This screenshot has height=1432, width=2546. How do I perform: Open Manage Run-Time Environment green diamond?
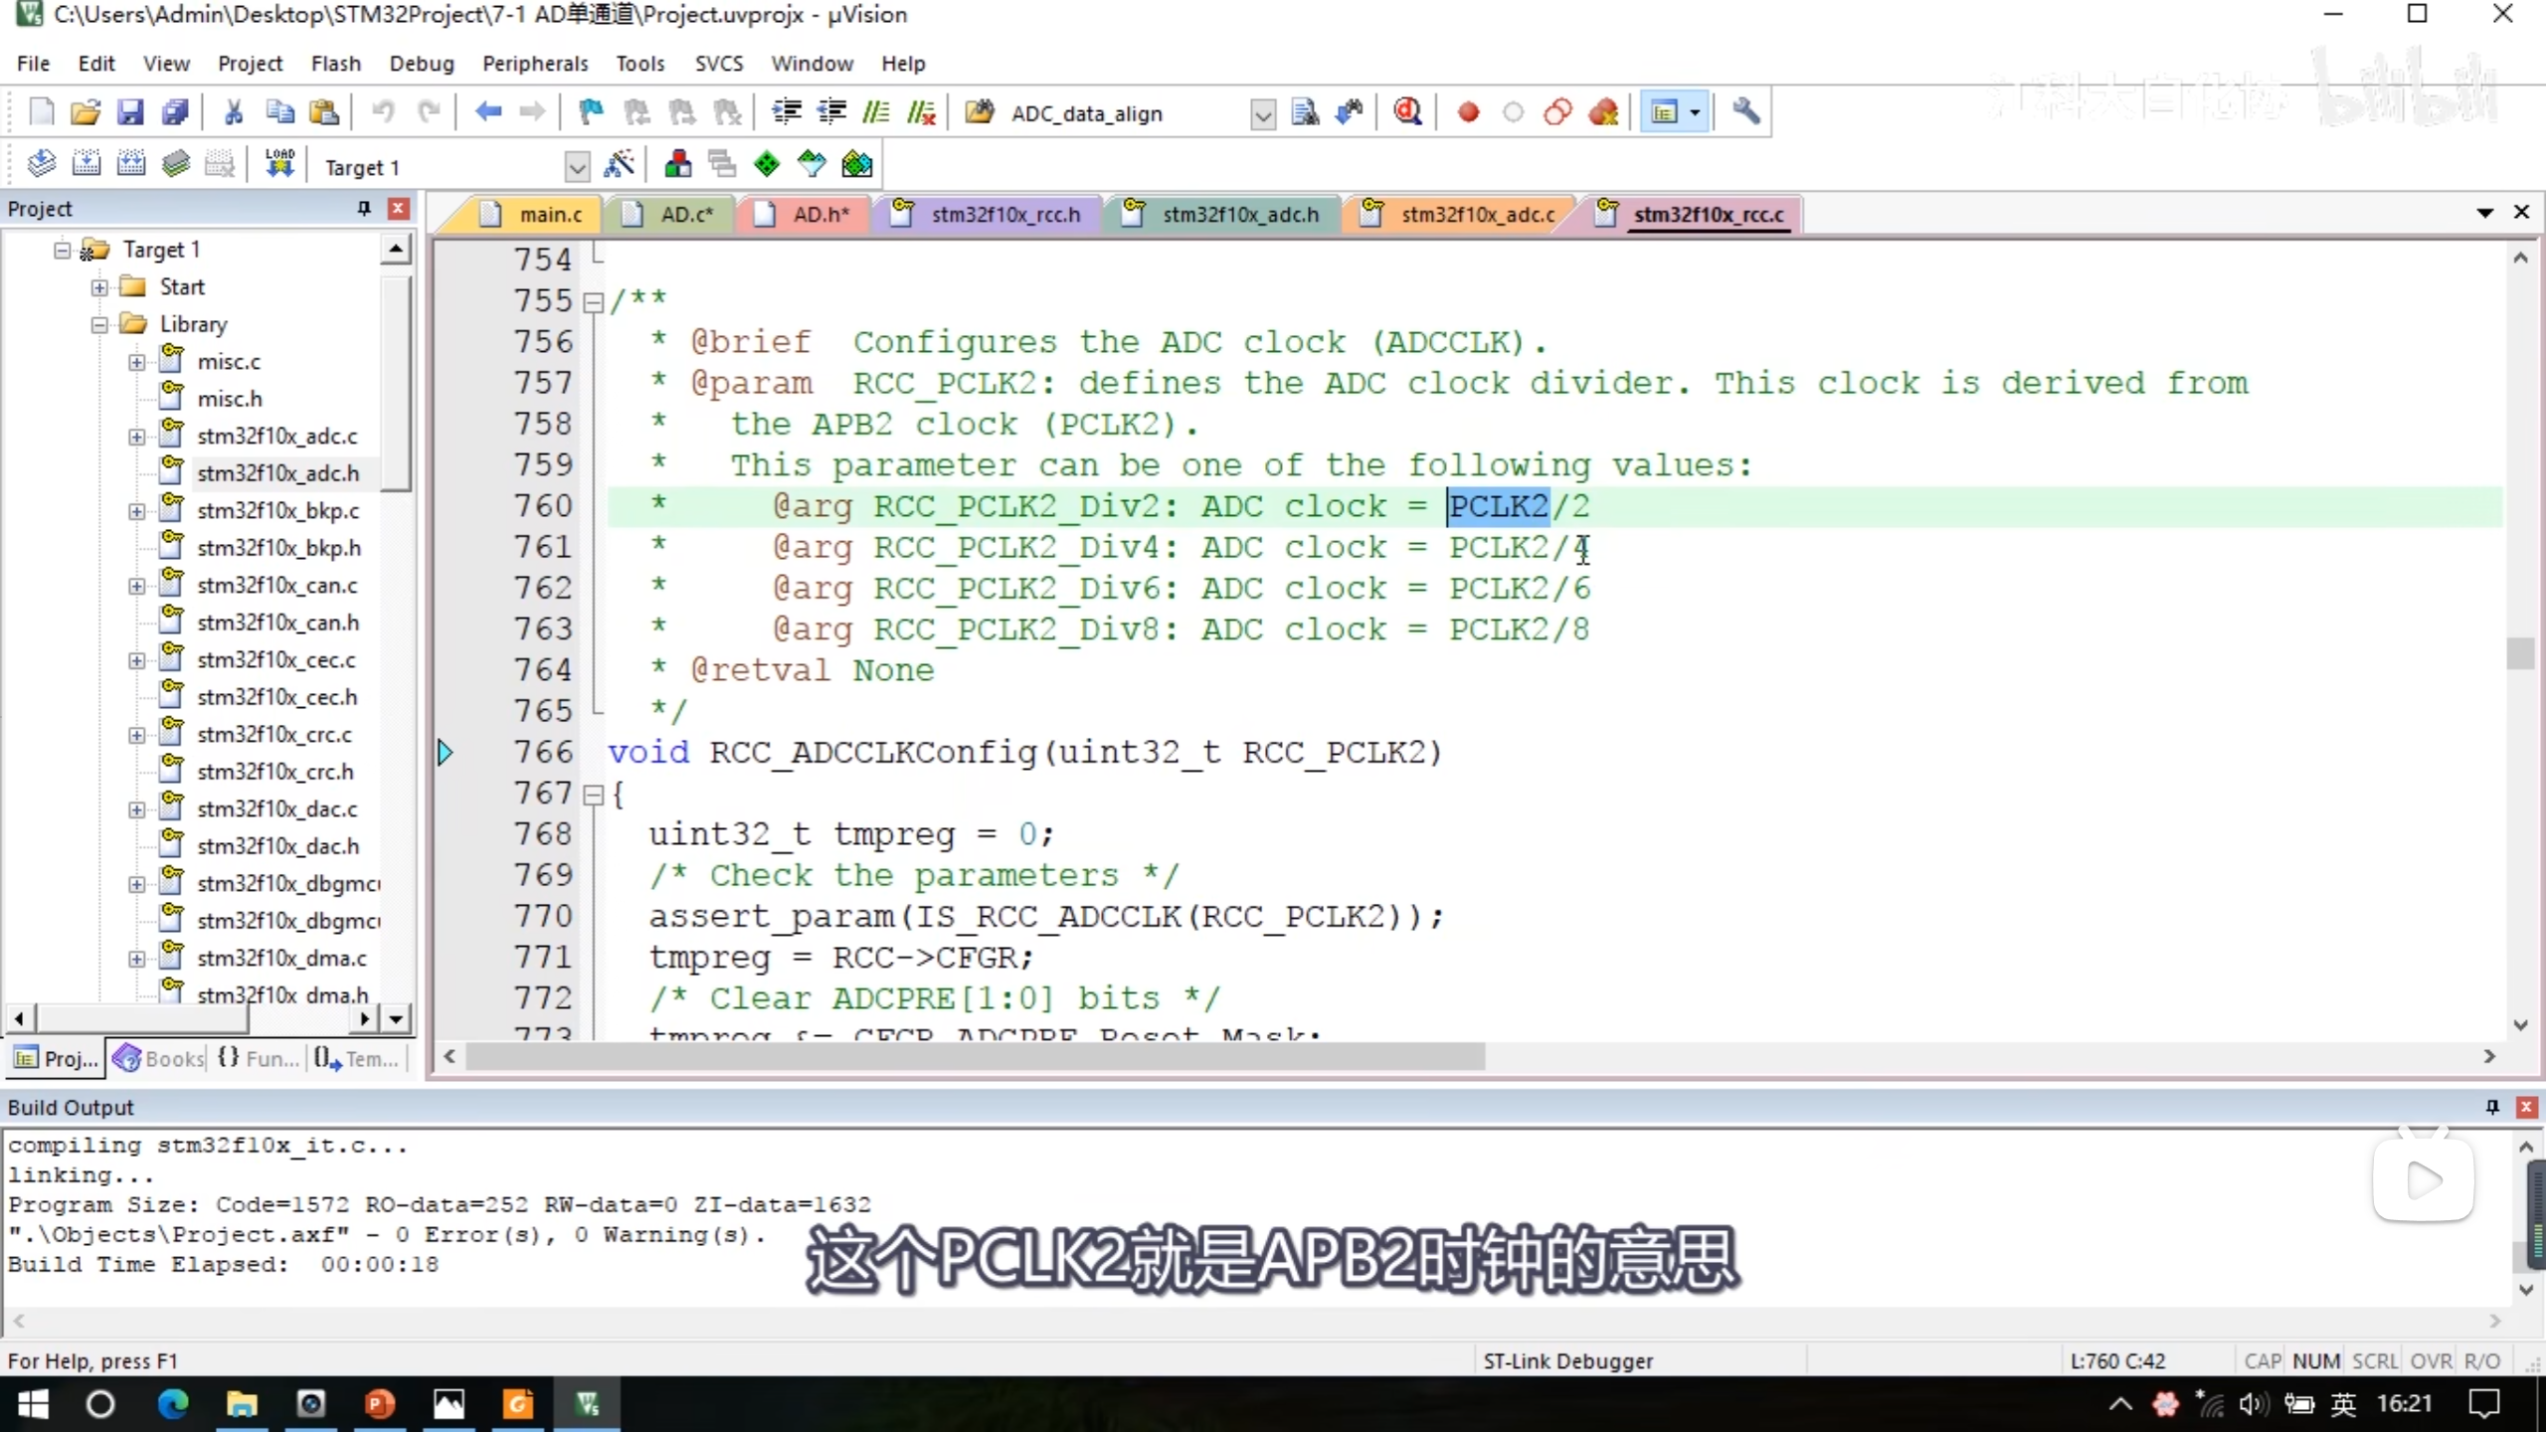click(x=767, y=164)
